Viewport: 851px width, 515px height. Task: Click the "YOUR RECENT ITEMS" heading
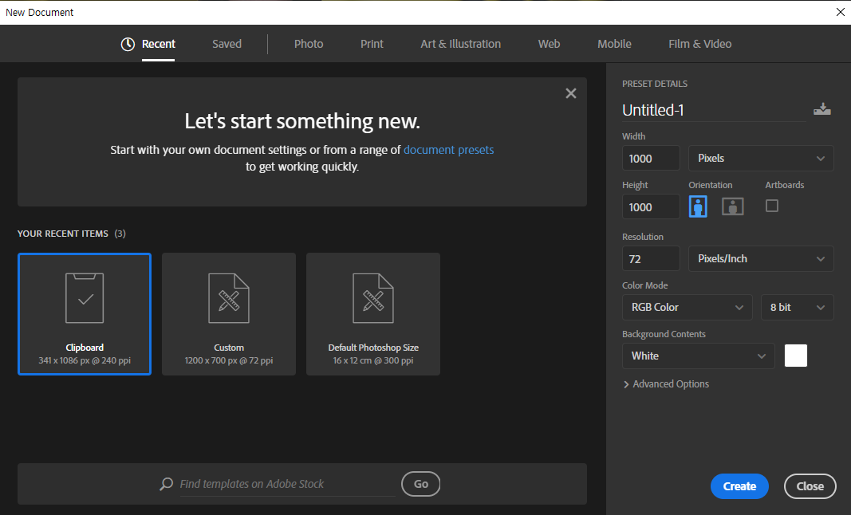click(63, 234)
